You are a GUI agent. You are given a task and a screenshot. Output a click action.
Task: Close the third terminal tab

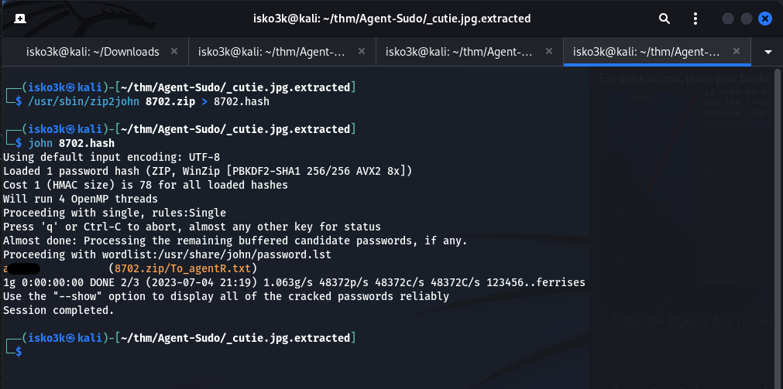pyautogui.click(x=548, y=52)
